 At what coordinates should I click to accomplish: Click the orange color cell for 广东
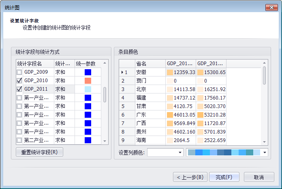(170, 115)
